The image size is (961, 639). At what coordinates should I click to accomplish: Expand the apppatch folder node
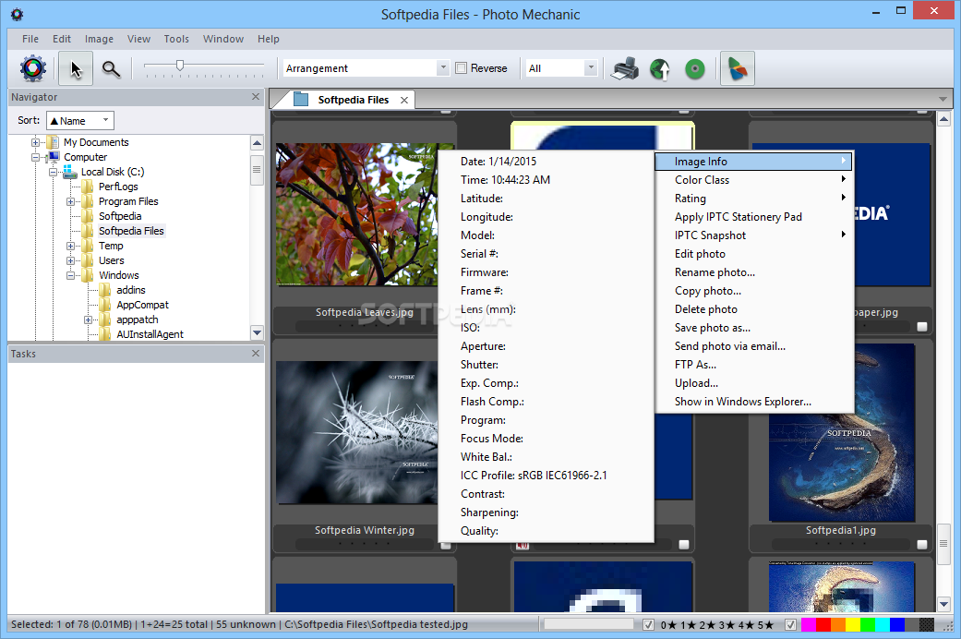(x=89, y=320)
